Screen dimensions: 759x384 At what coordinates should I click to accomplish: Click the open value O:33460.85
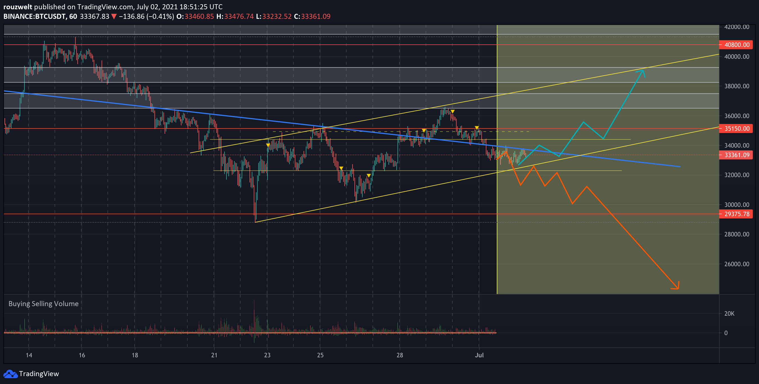pyautogui.click(x=195, y=17)
